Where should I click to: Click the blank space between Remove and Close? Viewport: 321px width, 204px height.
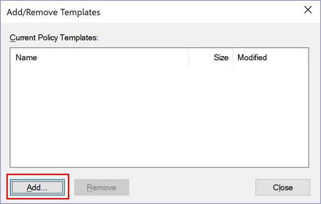point(192,187)
